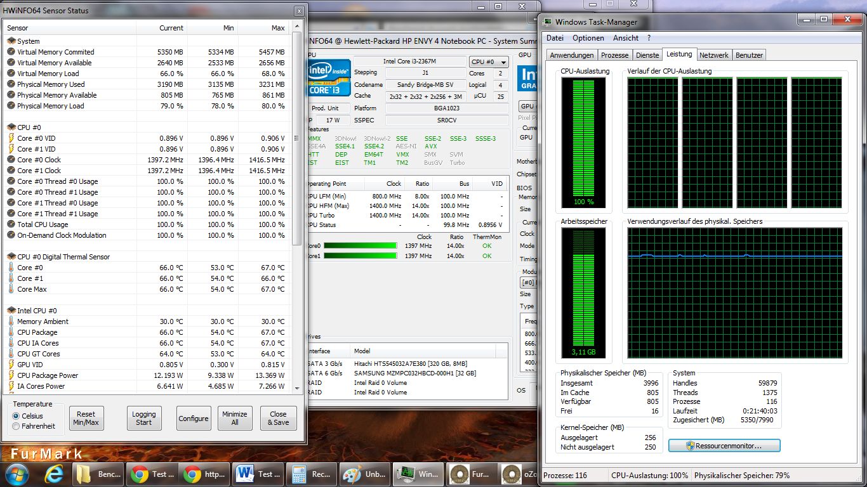Click the CPU Package Power icon
Image resolution: width=867 pixels, height=487 pixels.
pyautogui.click(x=11, y=375)
